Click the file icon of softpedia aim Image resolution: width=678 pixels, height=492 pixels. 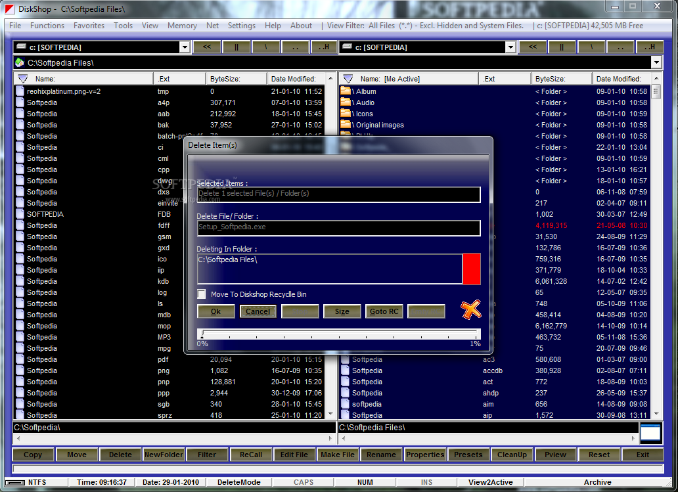tap(345, 404)
